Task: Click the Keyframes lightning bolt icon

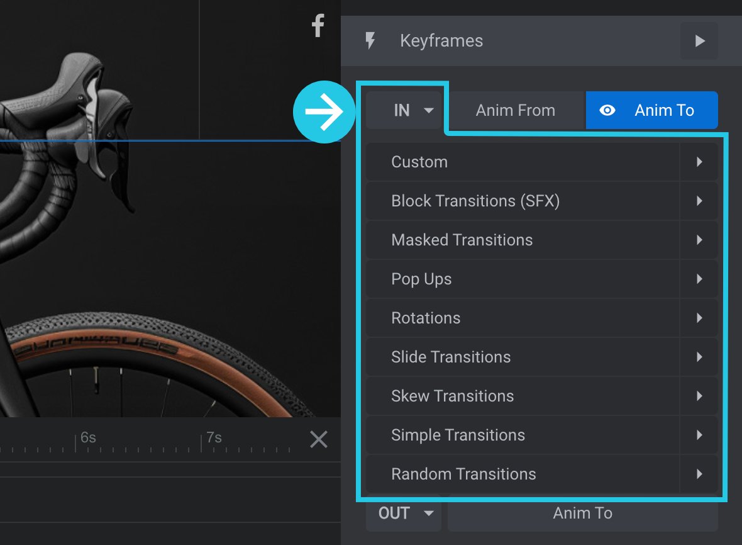Action: pos(370,41)
